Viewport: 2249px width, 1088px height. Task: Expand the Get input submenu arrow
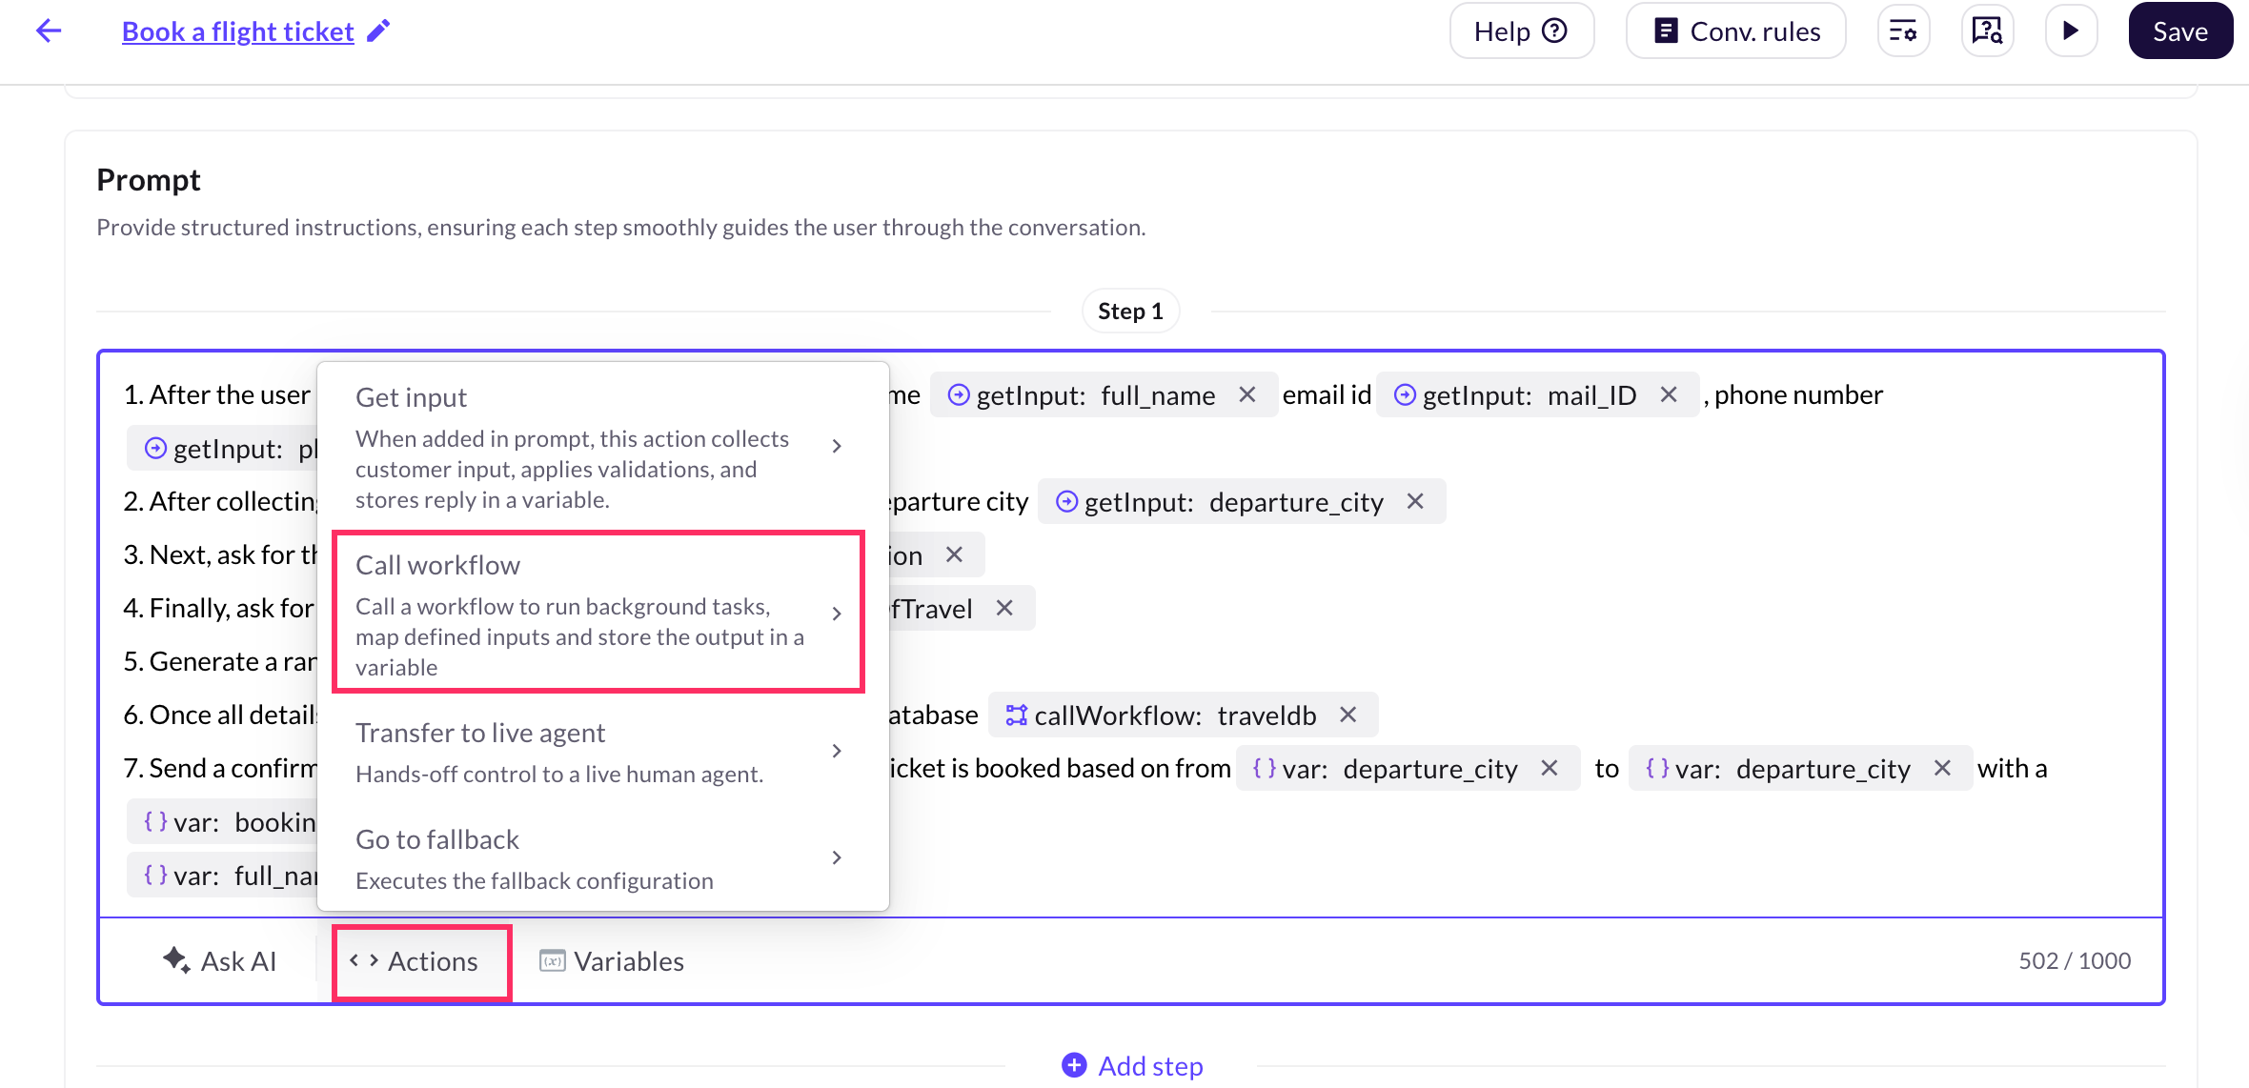click(x=837, y=446)
